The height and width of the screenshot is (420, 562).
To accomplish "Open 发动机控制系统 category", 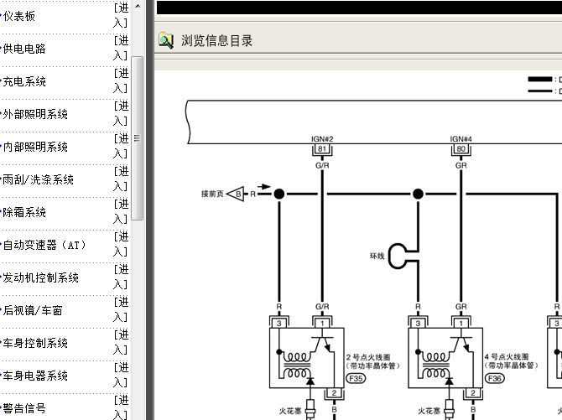I will coord(40,277).
